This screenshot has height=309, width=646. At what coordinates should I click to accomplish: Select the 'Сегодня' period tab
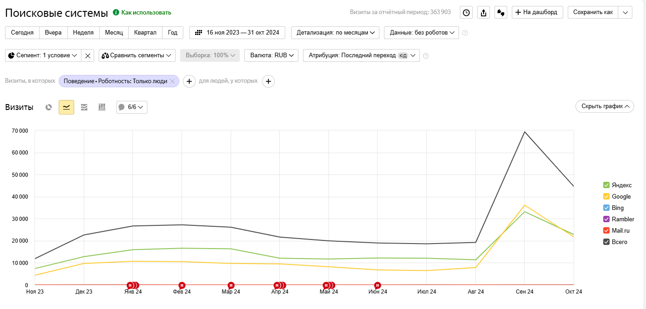point(22,33)
